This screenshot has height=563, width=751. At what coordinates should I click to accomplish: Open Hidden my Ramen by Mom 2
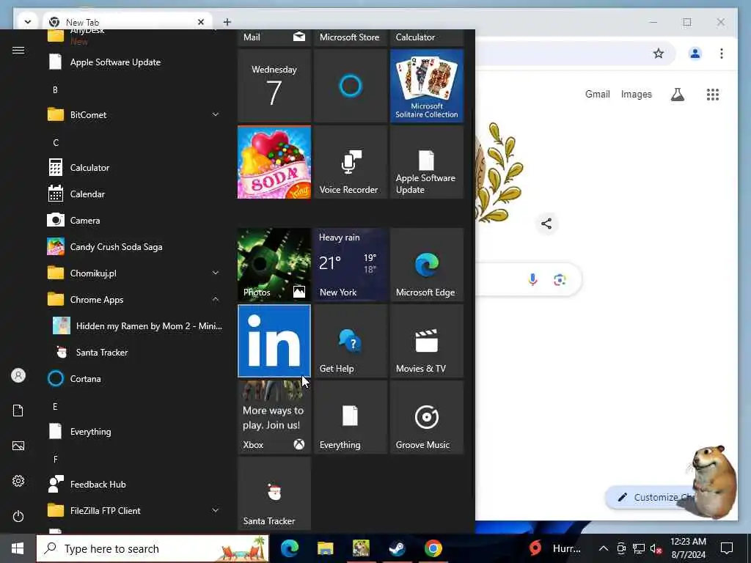click(x=137, y=326)
